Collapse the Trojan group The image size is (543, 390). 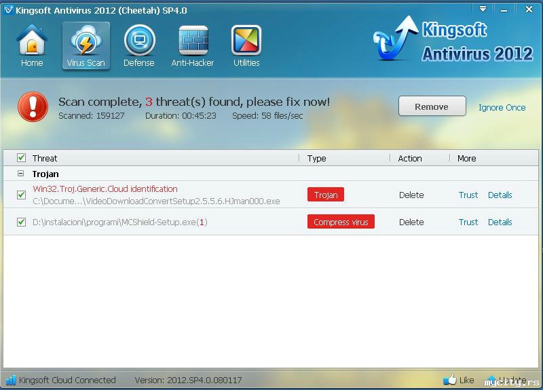[21, 174]
